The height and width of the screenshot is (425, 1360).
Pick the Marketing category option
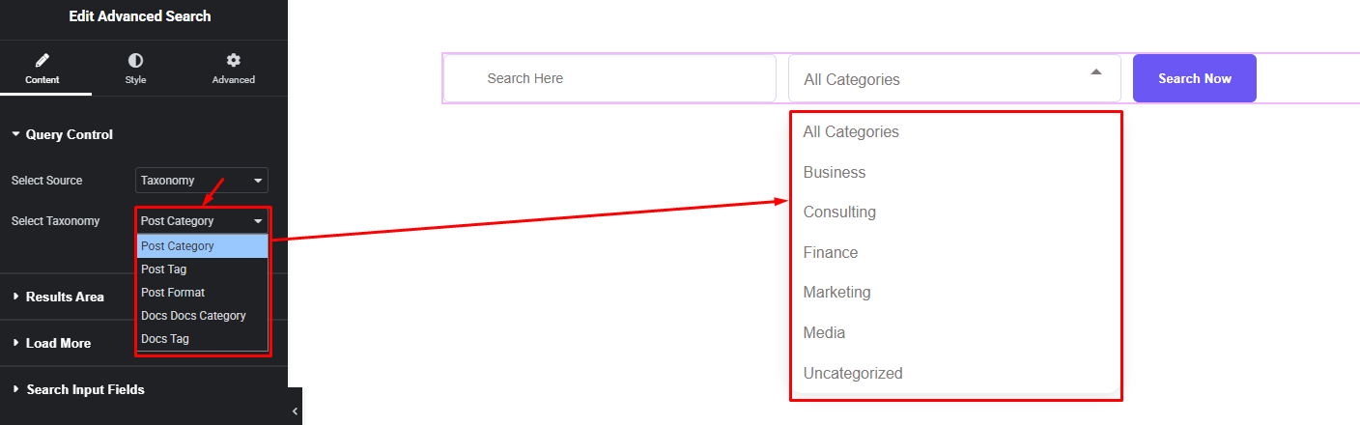[836, 292]
